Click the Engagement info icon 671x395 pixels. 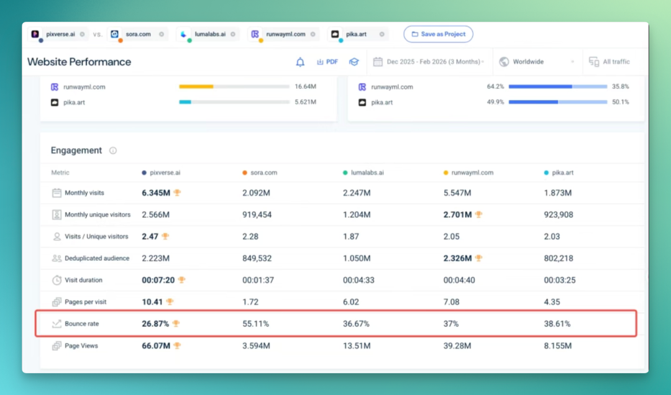[x=113, y=151]
